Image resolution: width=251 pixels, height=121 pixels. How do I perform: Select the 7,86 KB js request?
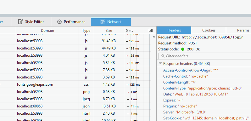tap(75, 70)
